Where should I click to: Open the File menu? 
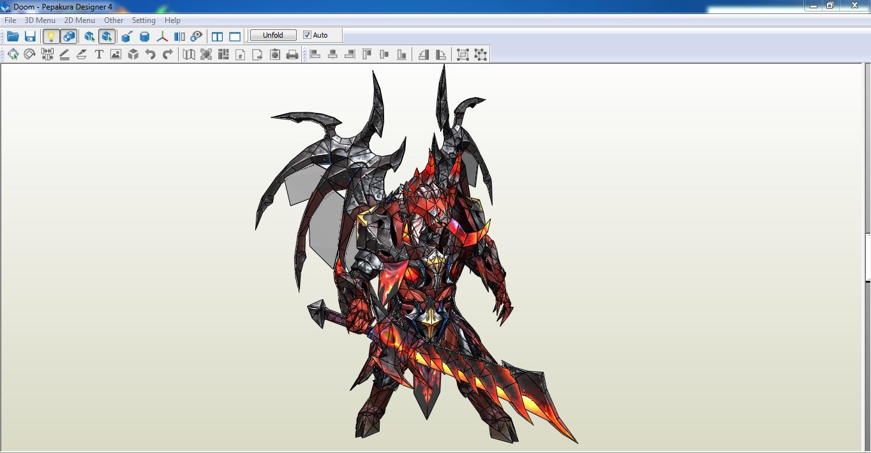click(x=10, y=20)
